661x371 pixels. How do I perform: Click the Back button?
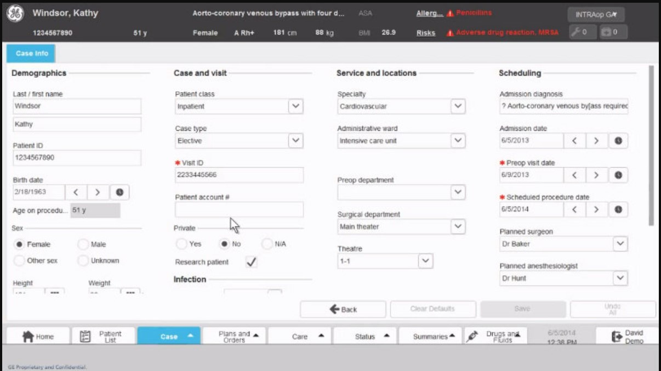pos(343,309)
